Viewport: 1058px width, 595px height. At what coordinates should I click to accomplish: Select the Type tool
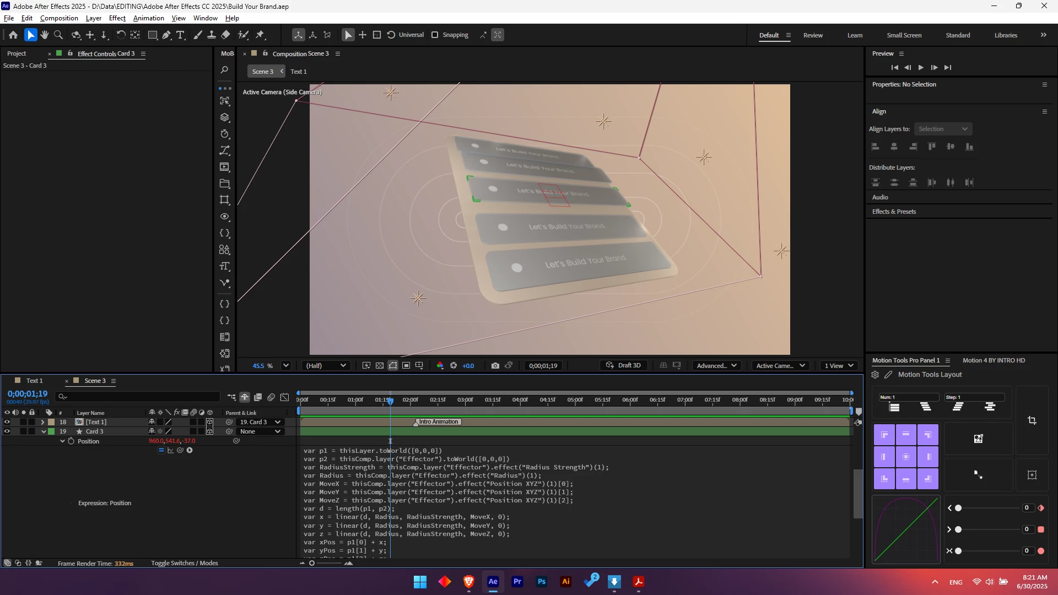(x=180, y=35)
